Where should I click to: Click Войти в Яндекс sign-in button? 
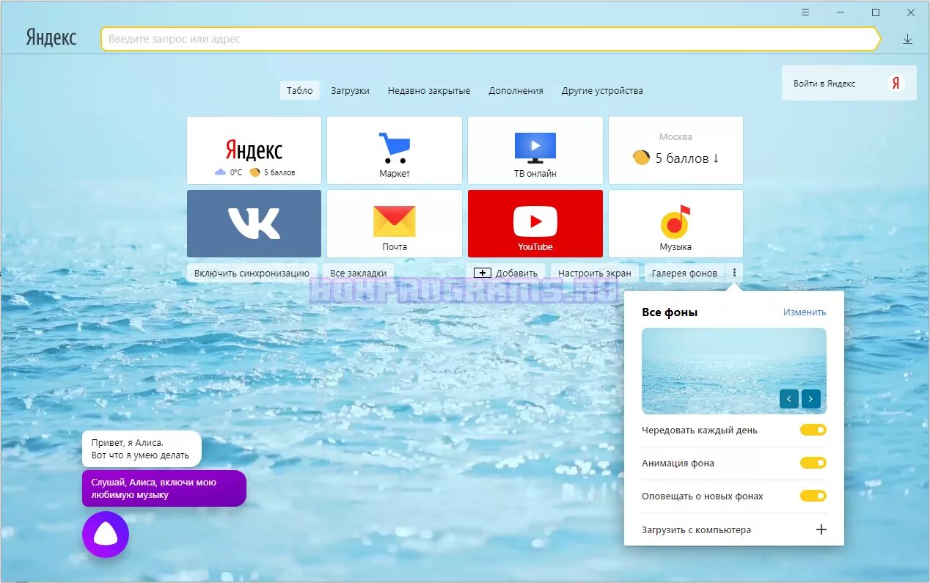[x=849, y=83]
